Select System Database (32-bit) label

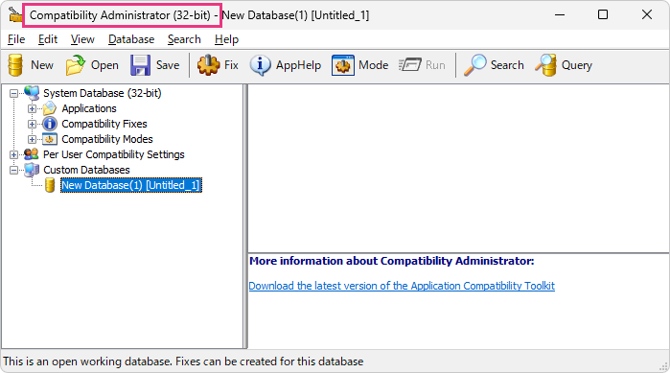103,93
